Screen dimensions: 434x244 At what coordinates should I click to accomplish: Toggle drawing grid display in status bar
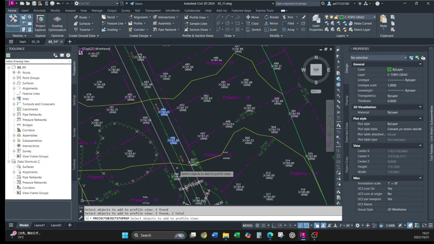(258, 225)
